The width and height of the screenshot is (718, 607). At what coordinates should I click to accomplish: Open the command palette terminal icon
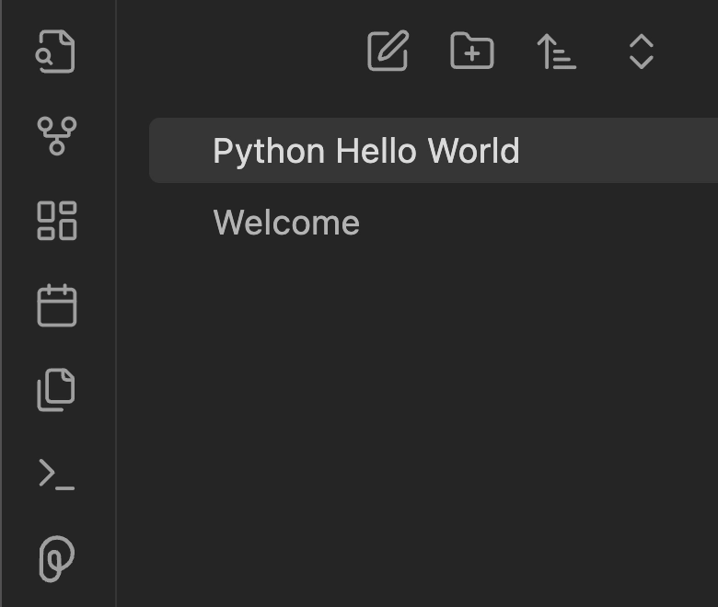(x=56, y=475)
